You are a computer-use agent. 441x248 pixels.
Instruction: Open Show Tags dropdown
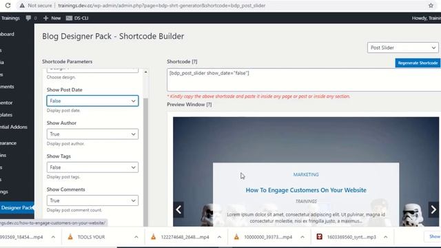coord(92,167)
